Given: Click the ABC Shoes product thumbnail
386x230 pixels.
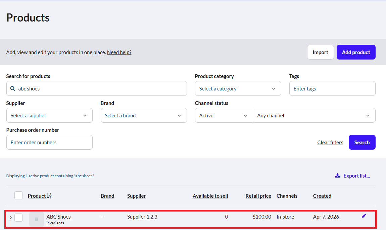Looking at the screenshot, I should 37,219.
